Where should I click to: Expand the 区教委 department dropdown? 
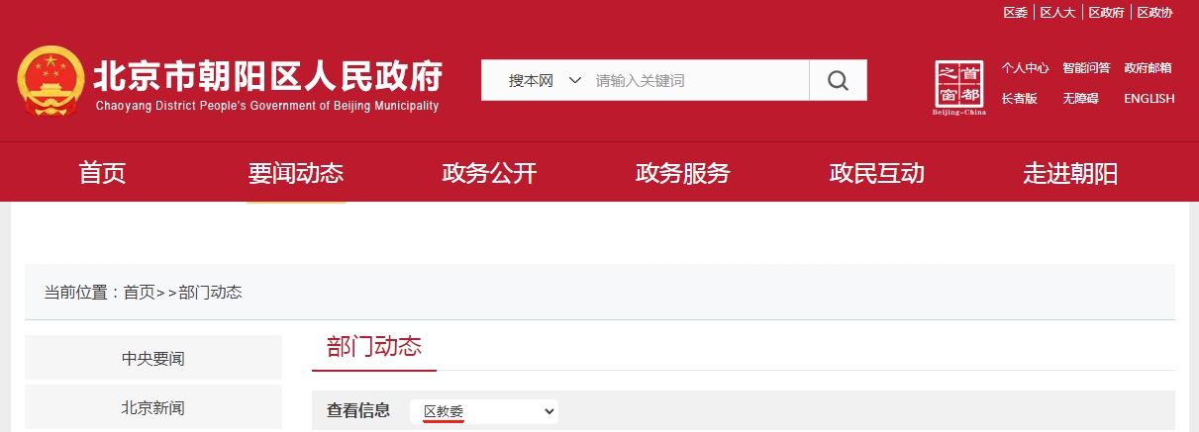tap(484, 411)
